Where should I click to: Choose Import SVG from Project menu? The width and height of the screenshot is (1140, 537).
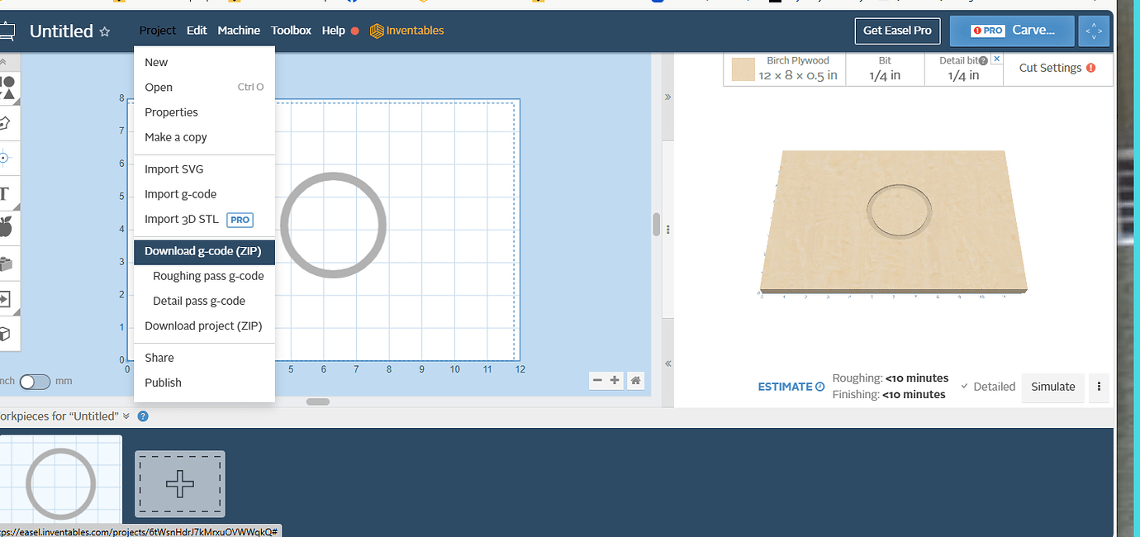176,169
